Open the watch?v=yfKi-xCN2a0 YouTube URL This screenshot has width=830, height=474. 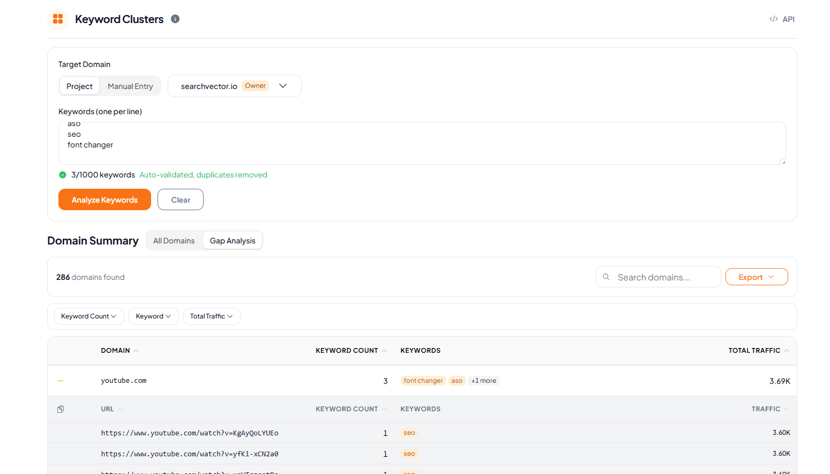point(190,454)
